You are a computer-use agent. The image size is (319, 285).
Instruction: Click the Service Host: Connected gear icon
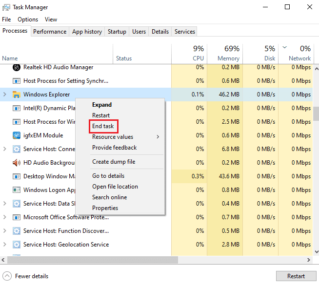[x=17, y=149]
